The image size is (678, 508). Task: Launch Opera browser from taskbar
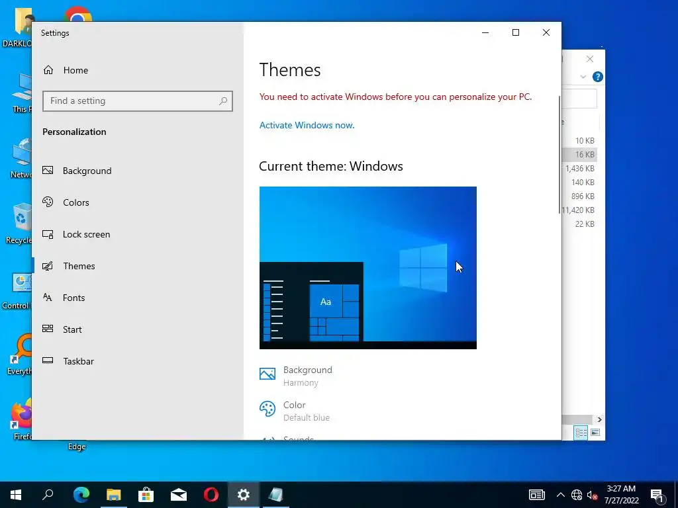pos(211,495)
